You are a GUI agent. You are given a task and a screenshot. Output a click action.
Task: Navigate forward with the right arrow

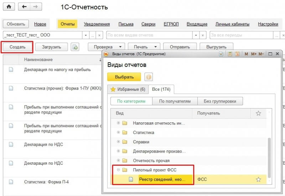pos(36,7)
